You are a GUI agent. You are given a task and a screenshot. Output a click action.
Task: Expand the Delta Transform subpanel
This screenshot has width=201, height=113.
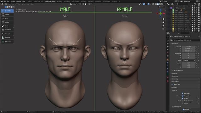[178, 70]
